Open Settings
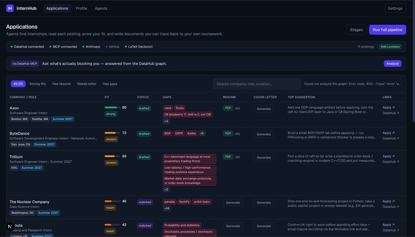 tap(395, 8)
